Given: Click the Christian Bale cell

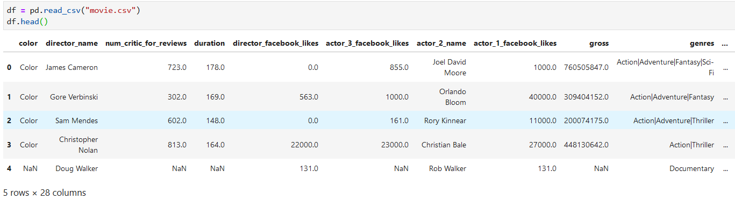Looking at the screenshot, I should 444,145.
